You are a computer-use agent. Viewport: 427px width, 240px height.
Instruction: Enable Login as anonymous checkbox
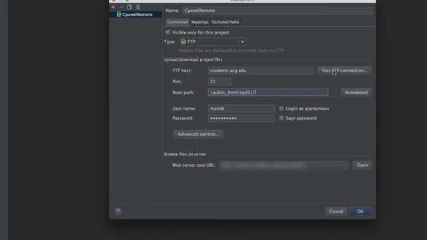pyautogui.click(x=282, y=109)
